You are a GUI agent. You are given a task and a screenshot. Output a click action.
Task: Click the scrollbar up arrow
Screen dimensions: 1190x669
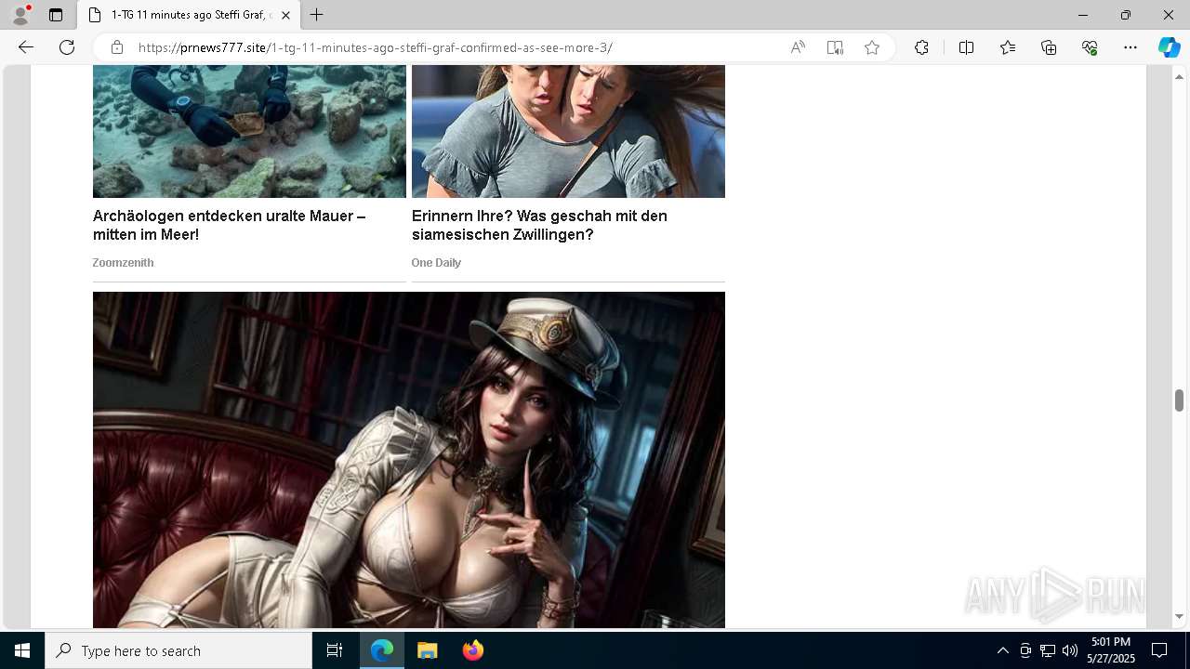click(x=1179, y=76)
